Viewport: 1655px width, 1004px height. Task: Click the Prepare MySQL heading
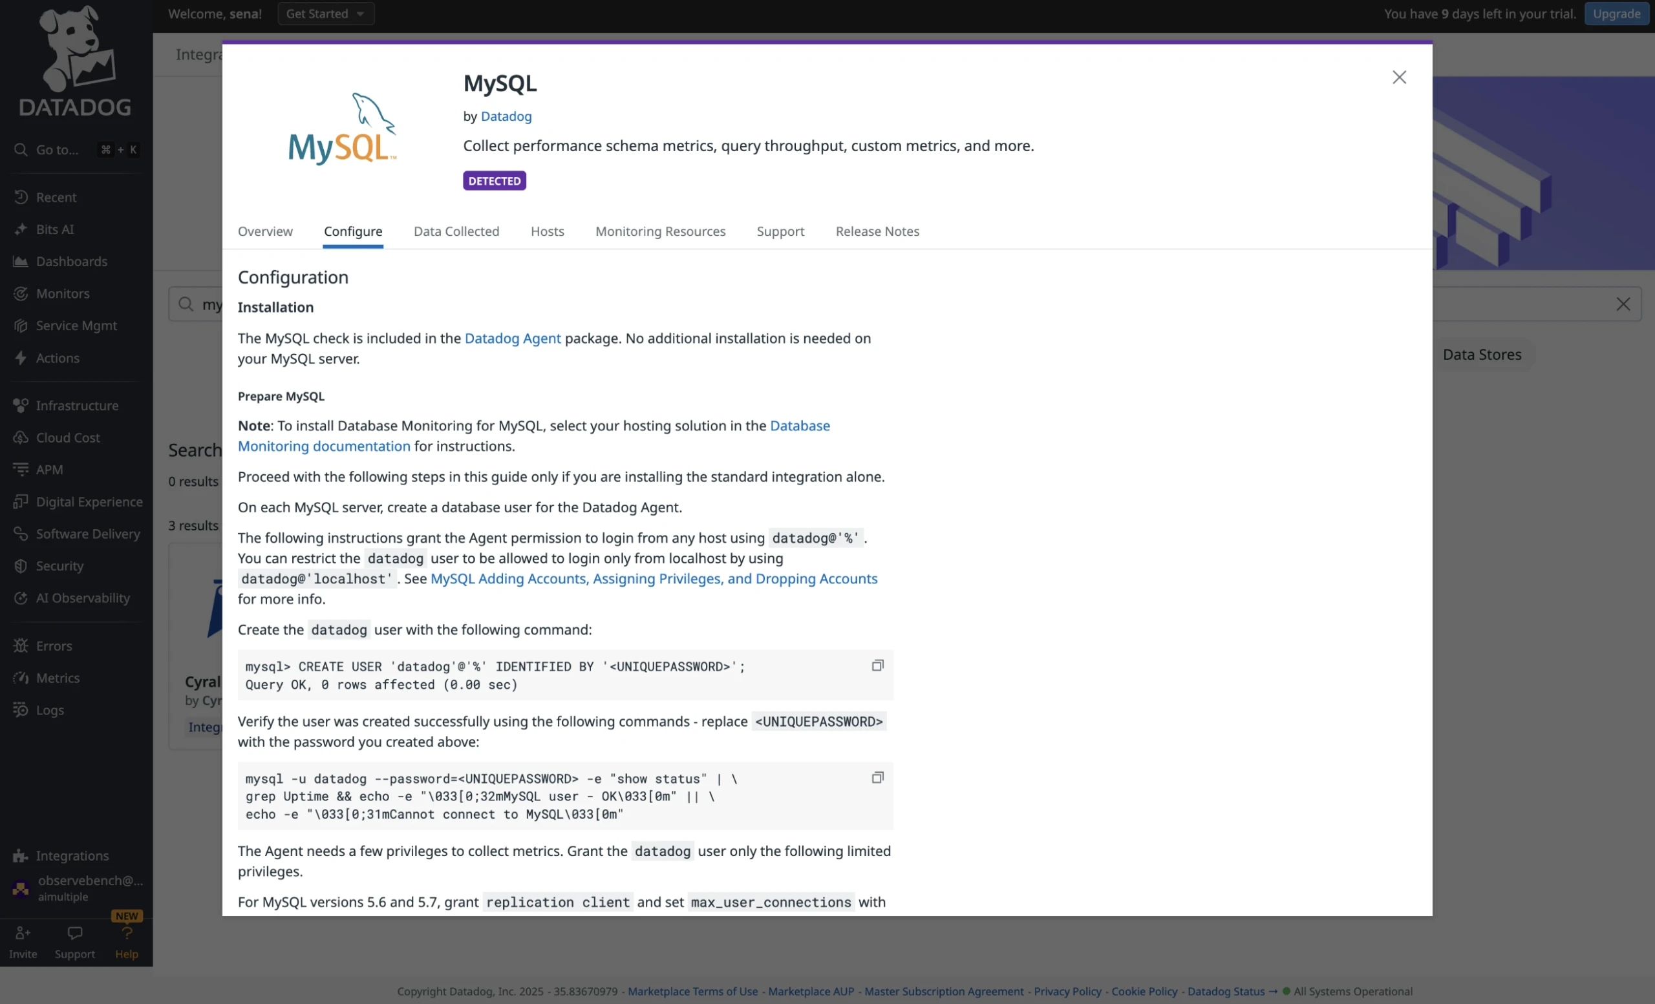(x=281, y=396)
